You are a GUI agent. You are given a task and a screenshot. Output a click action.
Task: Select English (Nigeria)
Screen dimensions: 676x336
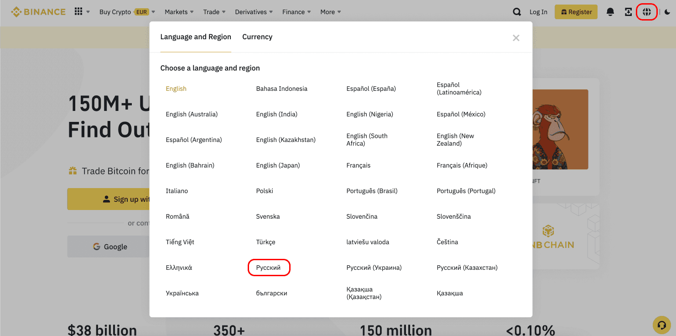coord(370,114)
